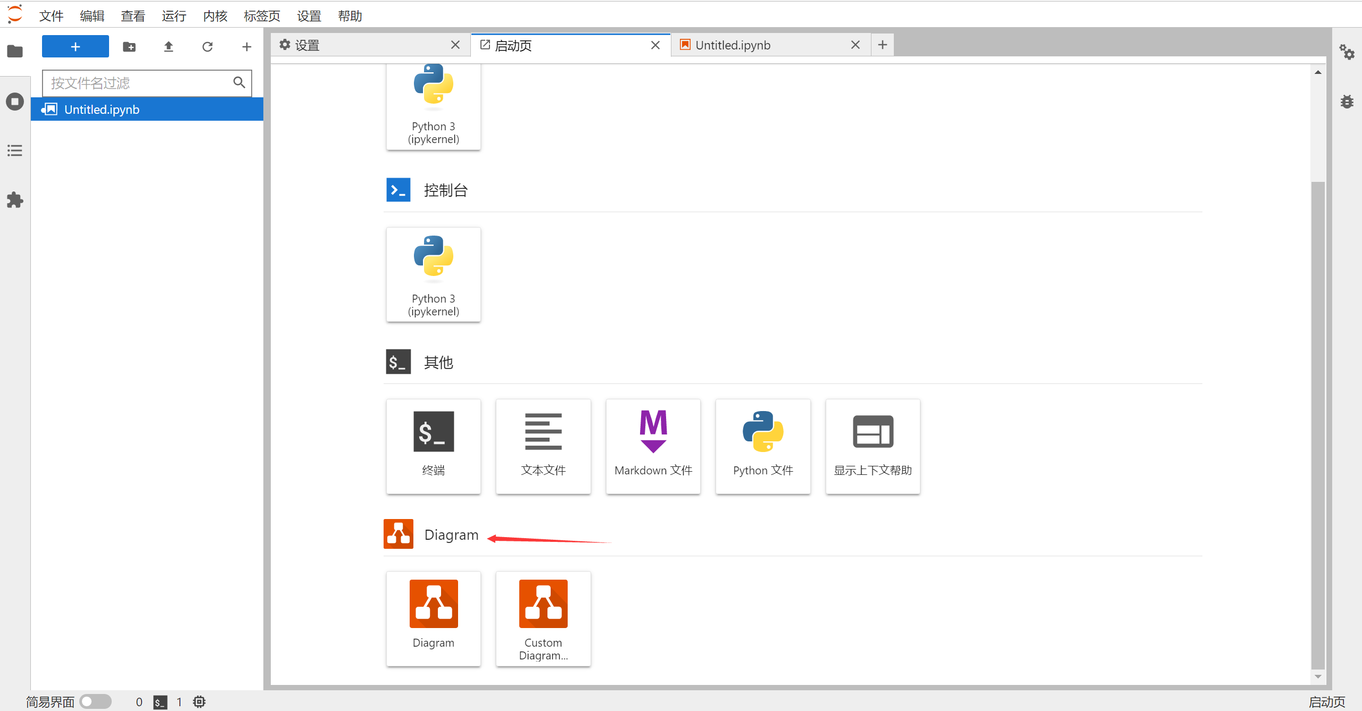Open the debugger bug icon panel
Screen dimensions: 1362x711
click(x=1347, y=102)
